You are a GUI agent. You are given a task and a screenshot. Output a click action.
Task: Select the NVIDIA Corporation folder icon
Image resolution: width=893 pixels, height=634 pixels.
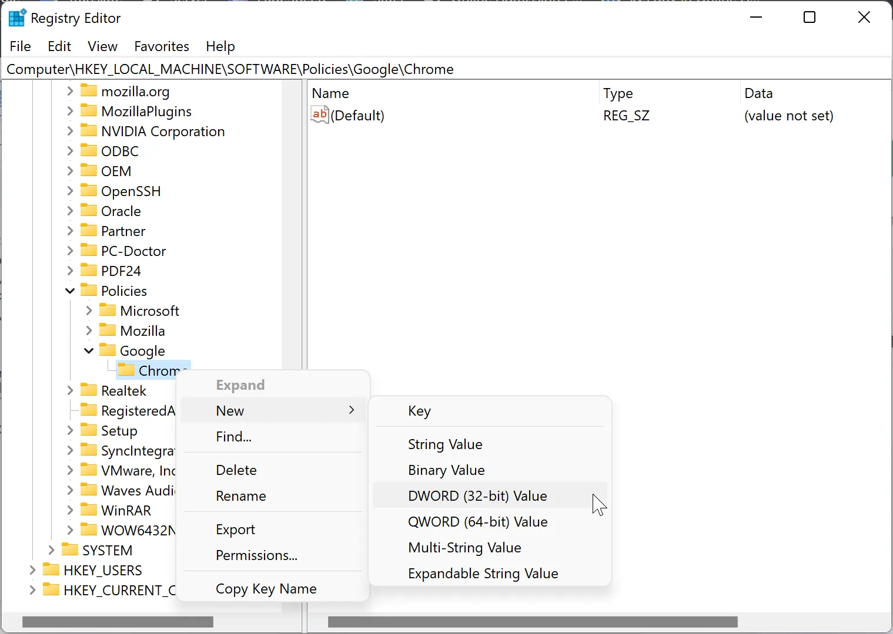[89, 131]
